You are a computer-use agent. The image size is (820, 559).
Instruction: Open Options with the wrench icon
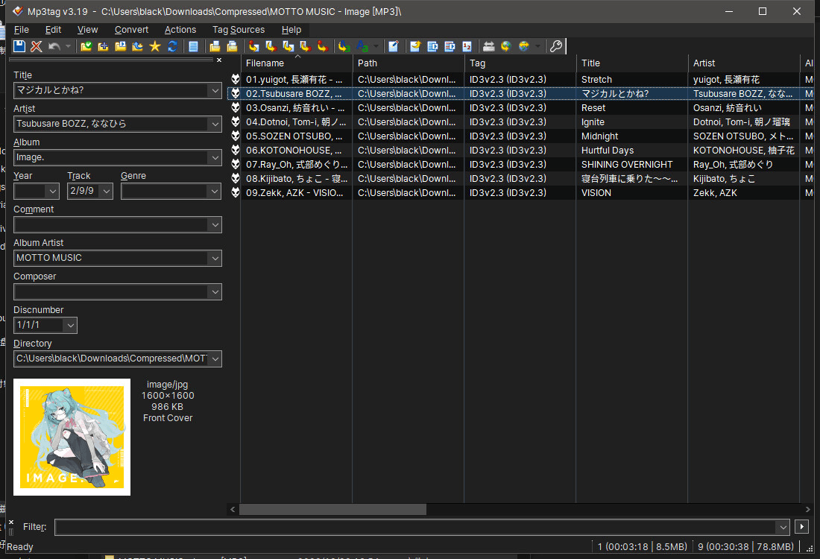[555, 46]
